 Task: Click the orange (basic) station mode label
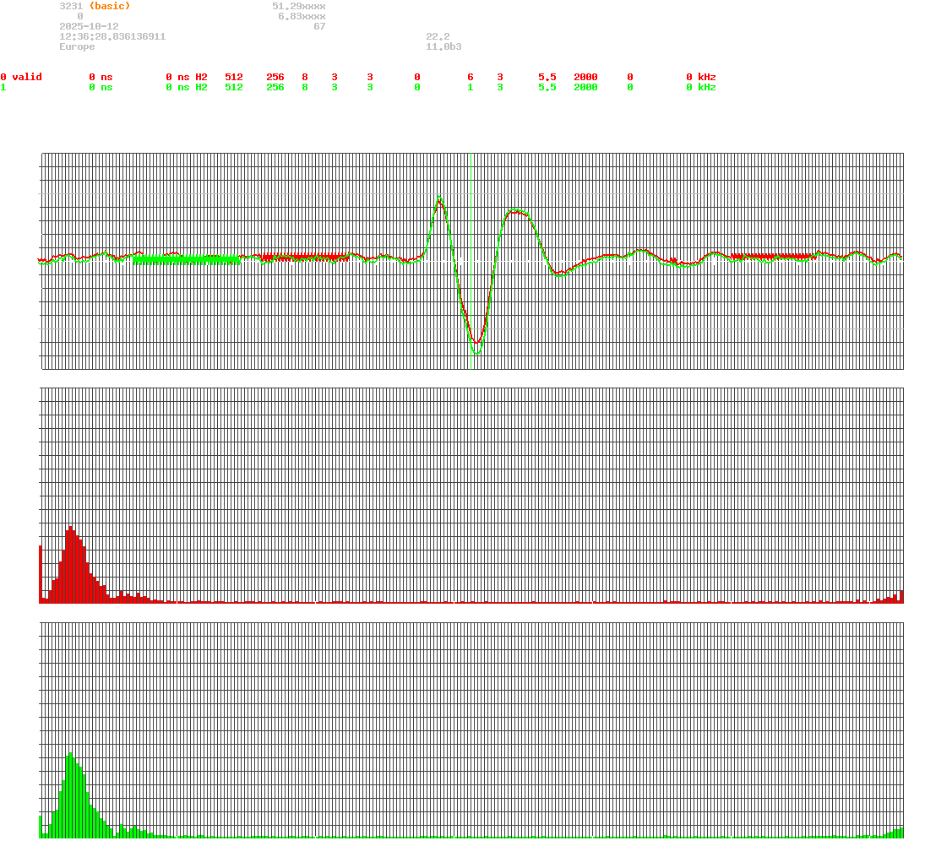pos(108,6)
